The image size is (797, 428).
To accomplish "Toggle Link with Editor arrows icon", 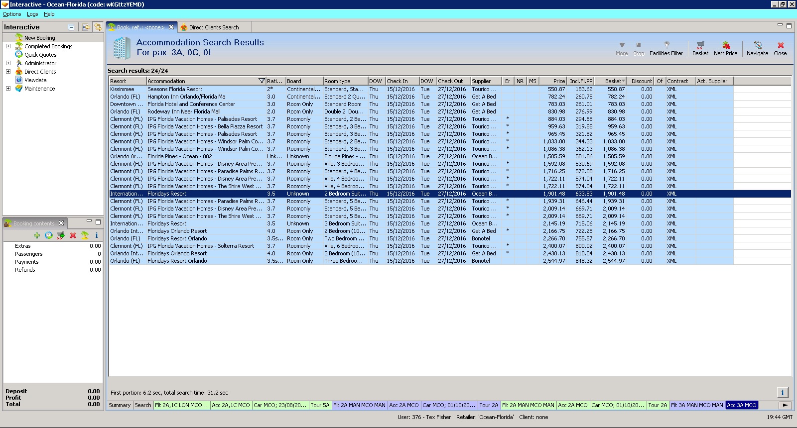I will coord(98,27).
